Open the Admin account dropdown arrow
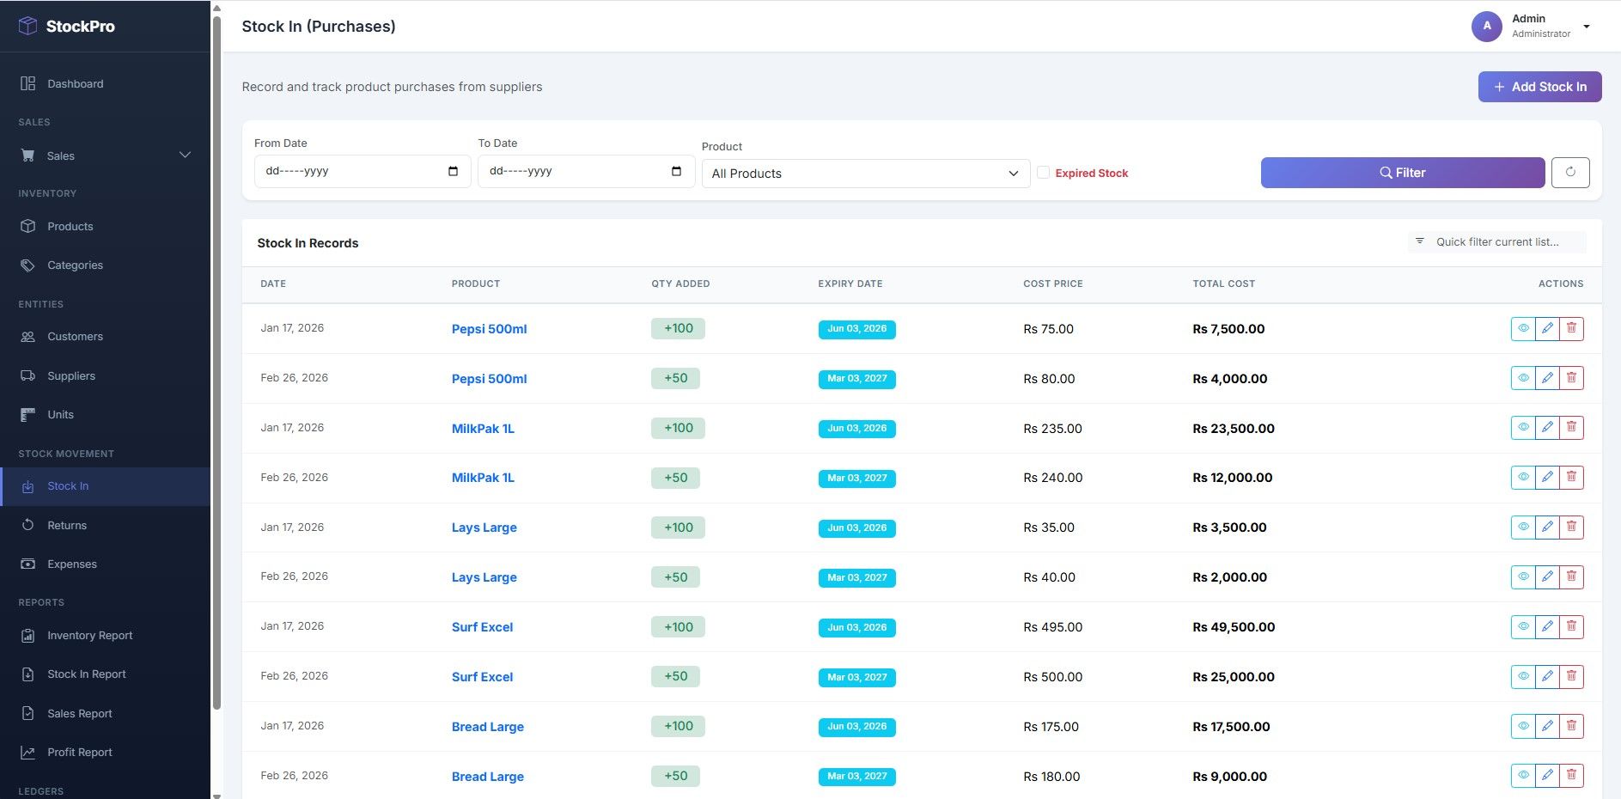 click(1587, 27)
